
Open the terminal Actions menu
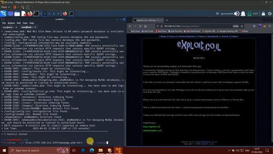[x=11, y=23]
